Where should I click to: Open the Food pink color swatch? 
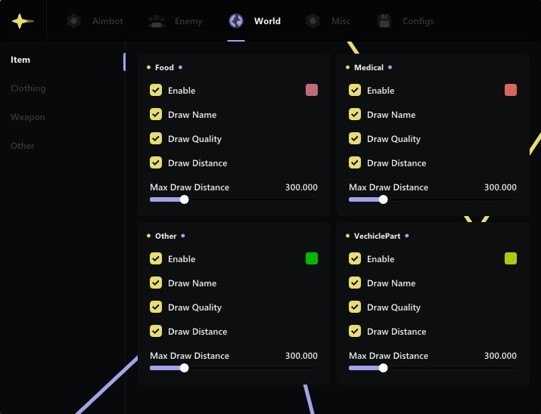(312, 91)
